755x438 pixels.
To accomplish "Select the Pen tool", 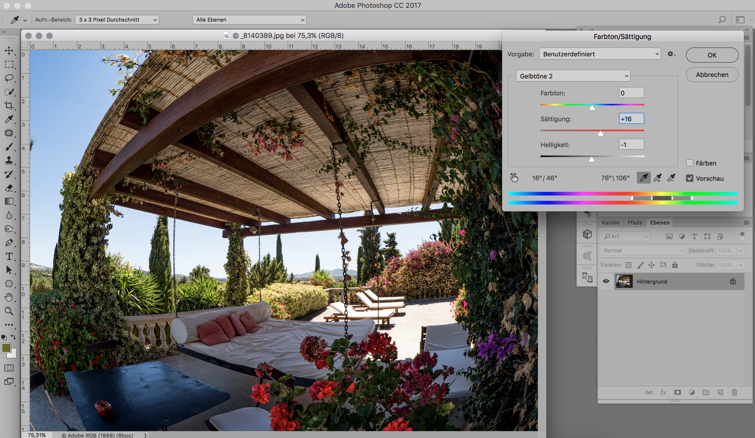I will point(9,243).
